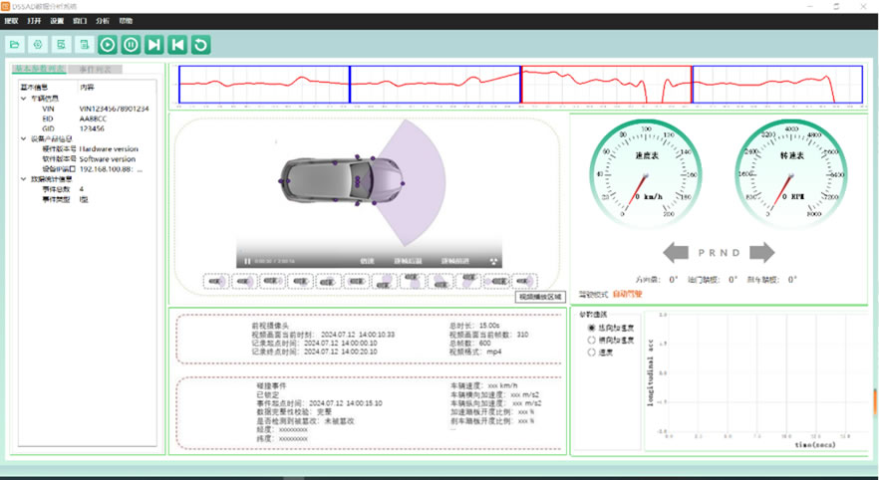The height and width of the screenshot is (480, 879).
Task: Select the 纵向加速度 radio button
Action: click(x=591, y=328)
